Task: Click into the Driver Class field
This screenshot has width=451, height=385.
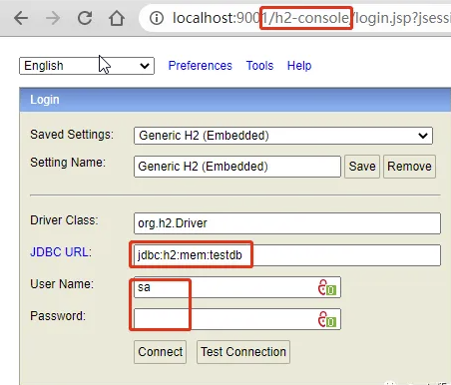Action: (287, 223)
